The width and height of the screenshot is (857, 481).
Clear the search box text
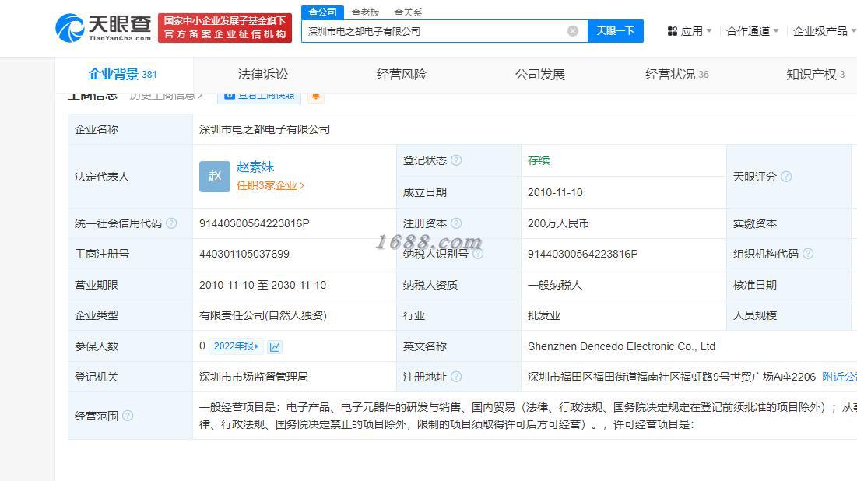tap(572, 31)
